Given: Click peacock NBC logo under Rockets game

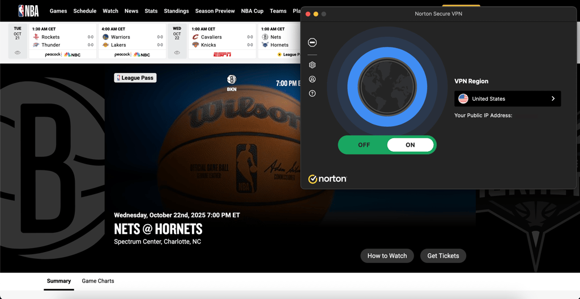Looking at the screenshot, I should pyautogui.click(x=62, y=54).
